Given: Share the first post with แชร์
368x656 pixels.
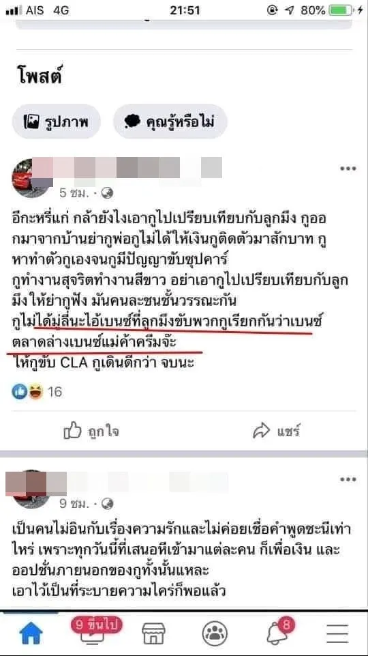Looking at the screenshot, I should point(277,431).
